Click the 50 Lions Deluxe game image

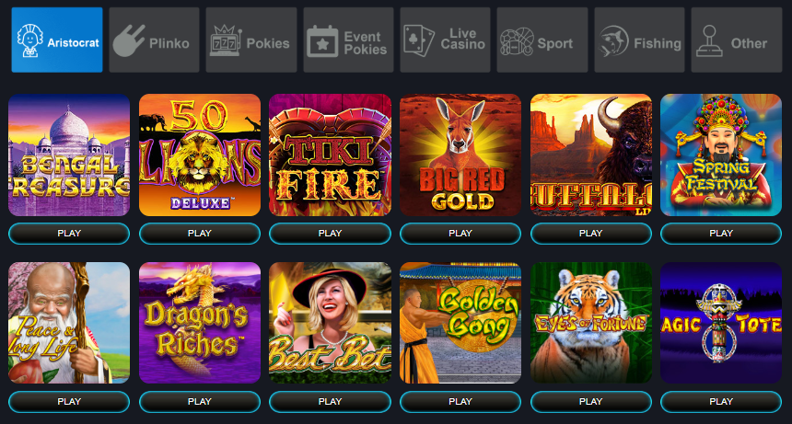tap(200, 155)
